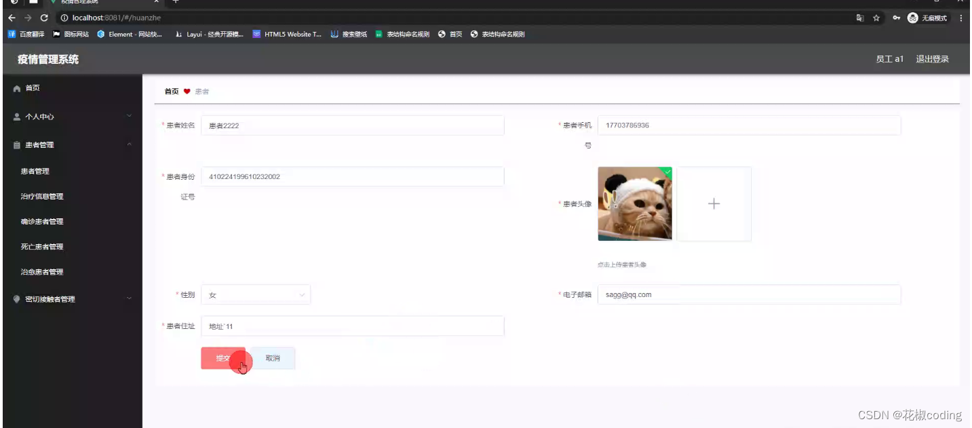Click the 患者姓名 input field

tap(353, 125)
